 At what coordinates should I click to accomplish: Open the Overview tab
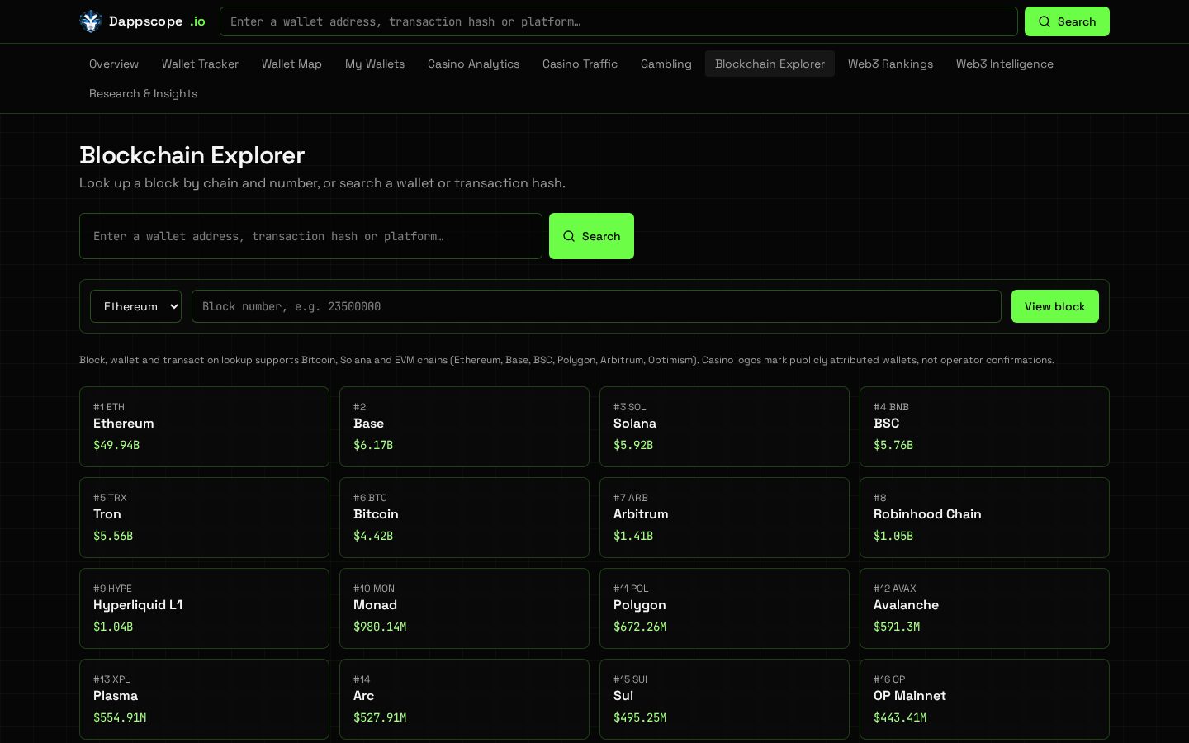click(x=114, y=64)
